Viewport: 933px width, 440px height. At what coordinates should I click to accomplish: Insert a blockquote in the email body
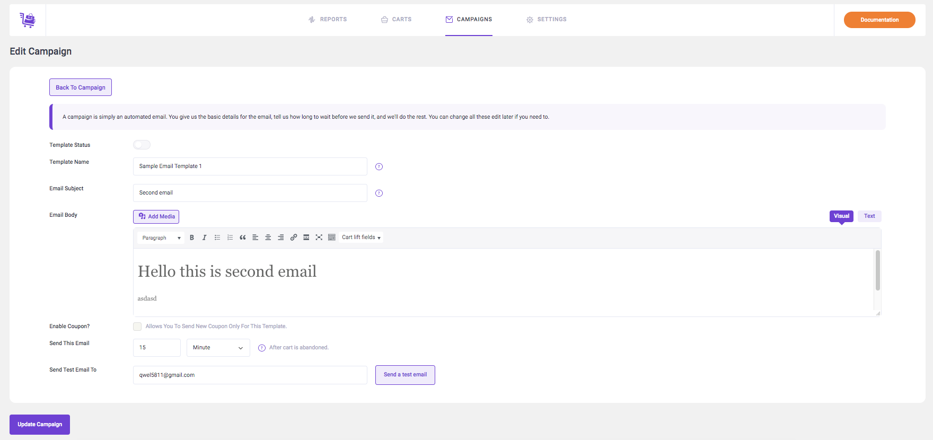click(x=243, y=237)
